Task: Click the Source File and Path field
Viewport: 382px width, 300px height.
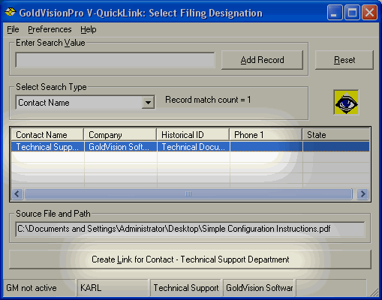Action: click(x=190, y=229)
